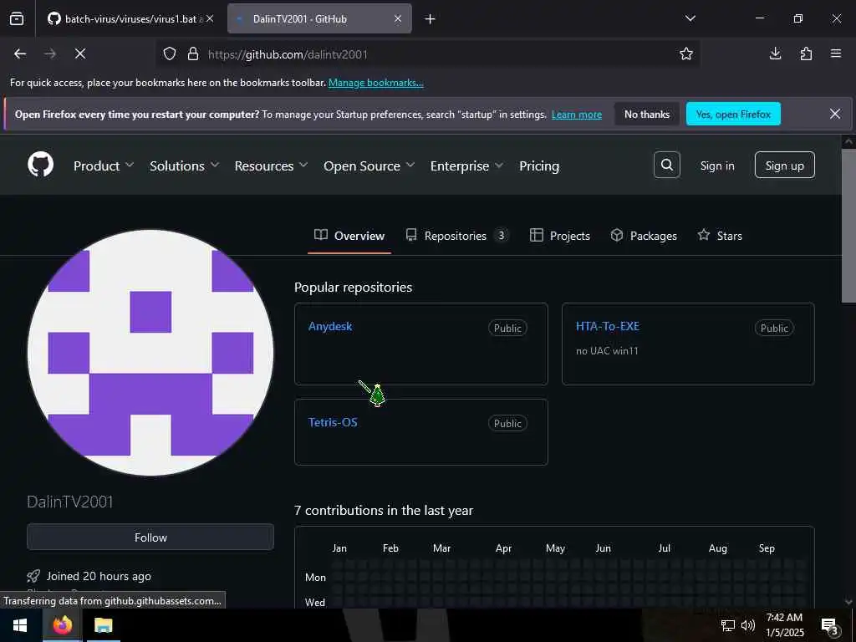856x642 pixels.
Task: Follow the DalinTV2001 user
Action: (150, 538)
